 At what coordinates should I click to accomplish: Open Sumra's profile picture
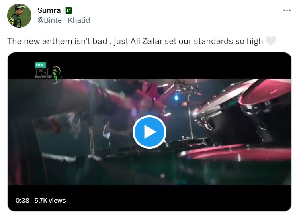coord(19,16)
